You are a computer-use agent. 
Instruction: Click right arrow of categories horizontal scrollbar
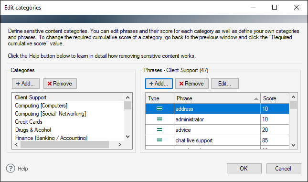click(120, 144)
